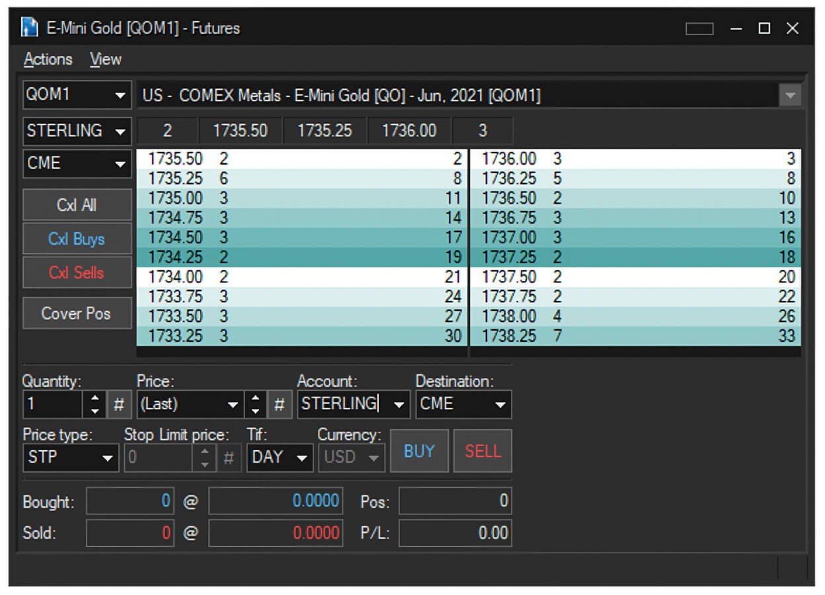Click the ask row at 1737.50
The image size is (825, 595).
pos(635,277)
